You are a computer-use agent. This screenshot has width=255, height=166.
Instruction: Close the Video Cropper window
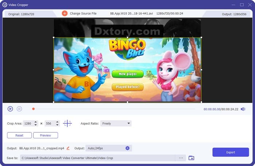[250, 5]
